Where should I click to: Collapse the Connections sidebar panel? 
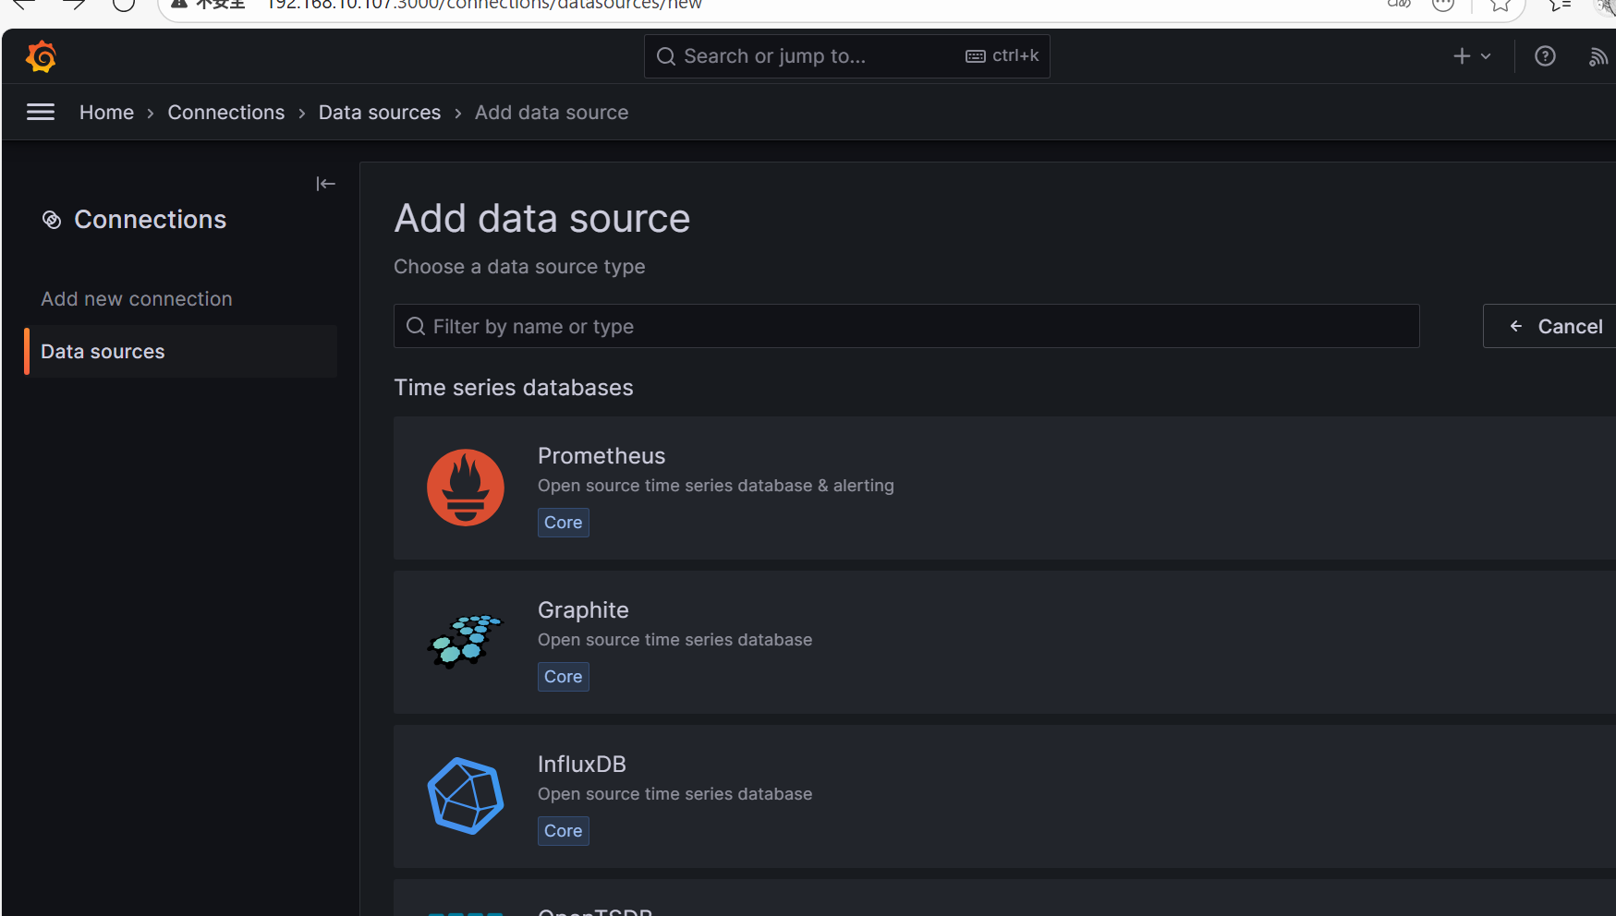point(325,184)
